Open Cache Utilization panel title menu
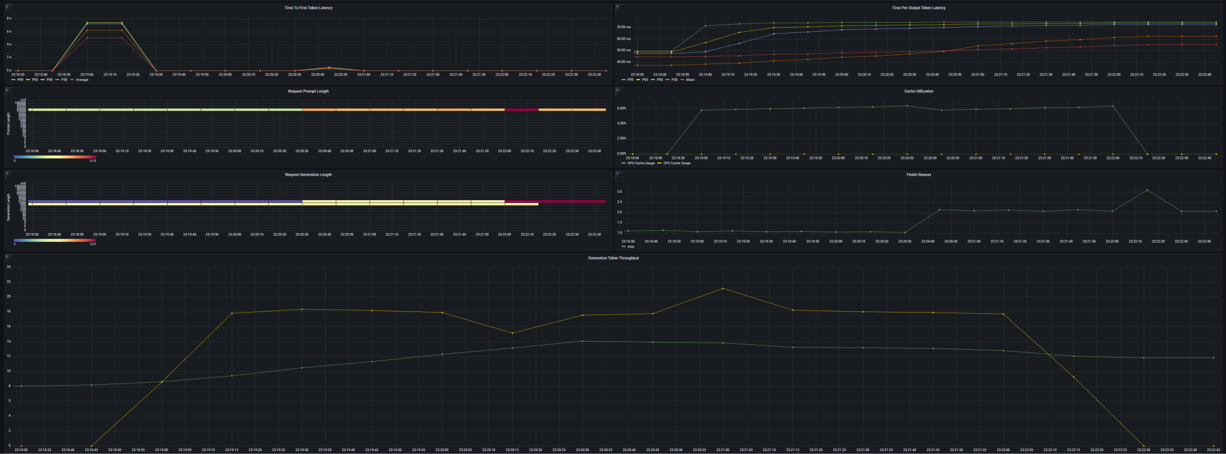The height and width of the screenshot is (454, 1226). (x=918, y=91)
